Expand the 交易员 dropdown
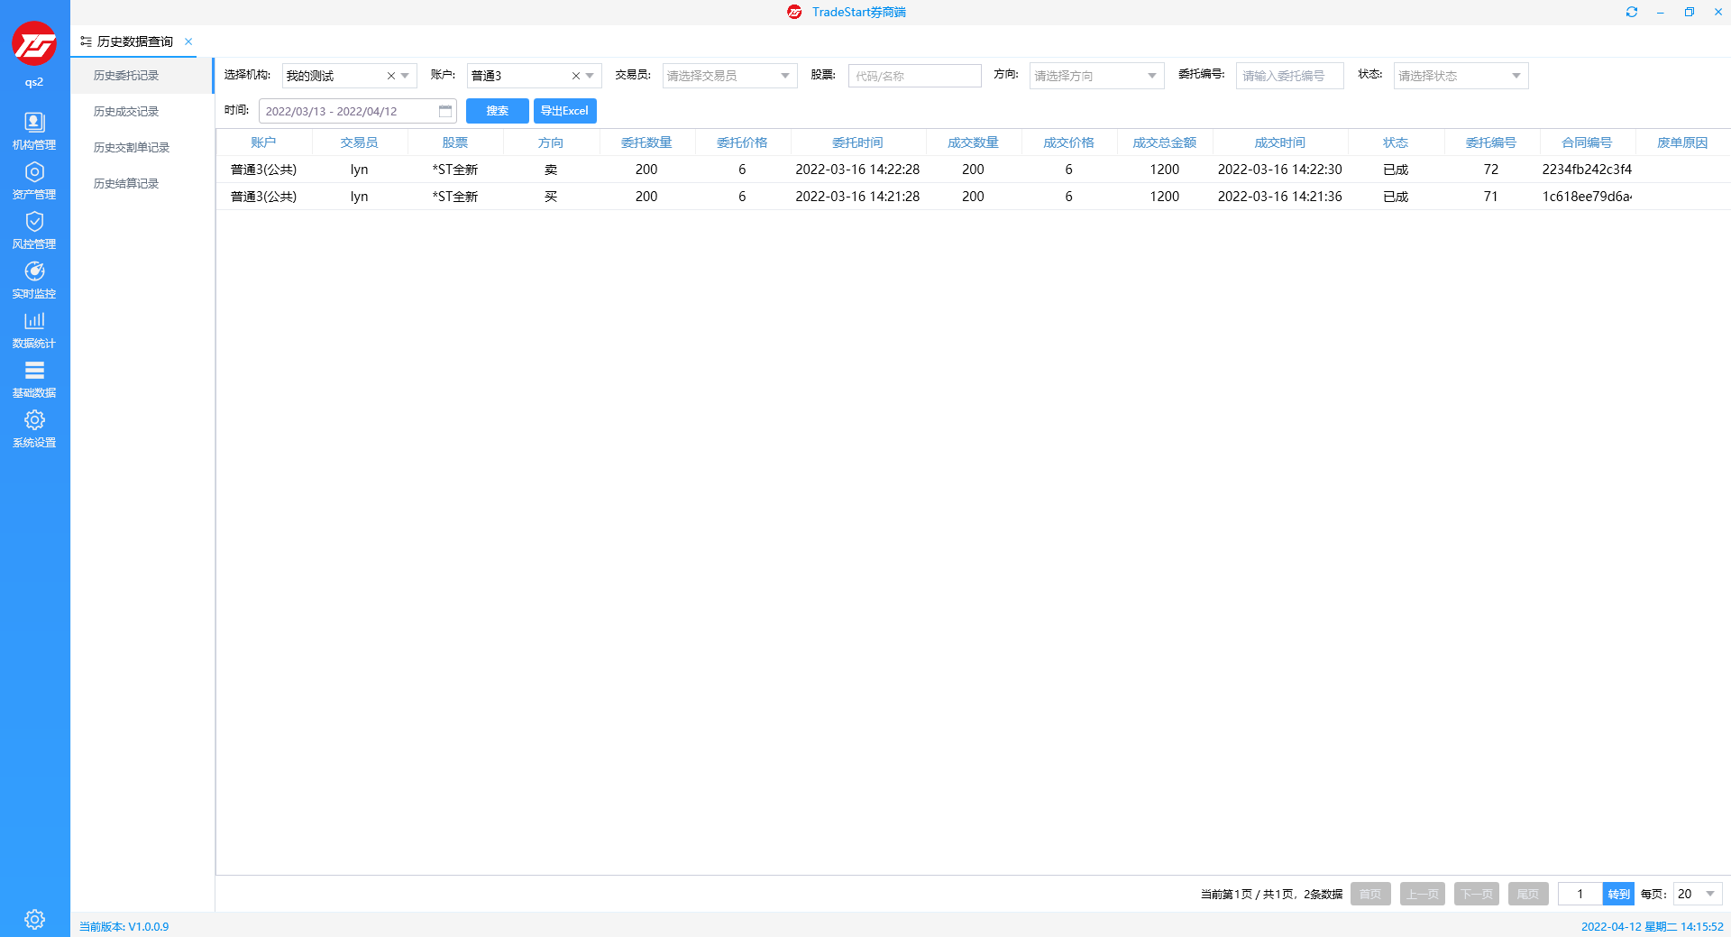This screenshot has width=1731, height=937. pos(784,76)
